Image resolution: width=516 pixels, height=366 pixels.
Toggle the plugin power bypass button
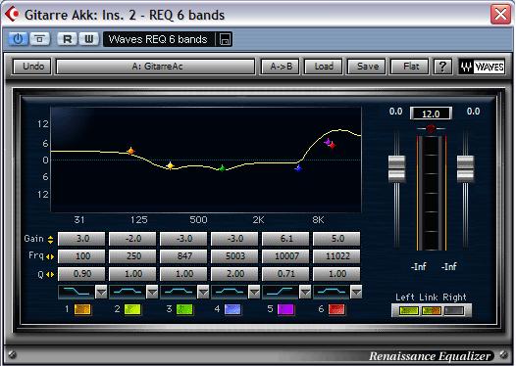[18, 39]
